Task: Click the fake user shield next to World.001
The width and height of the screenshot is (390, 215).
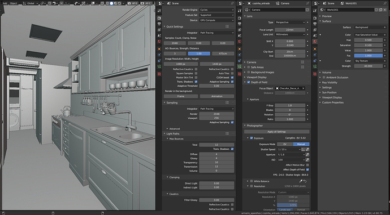Action: coord(376,10)
